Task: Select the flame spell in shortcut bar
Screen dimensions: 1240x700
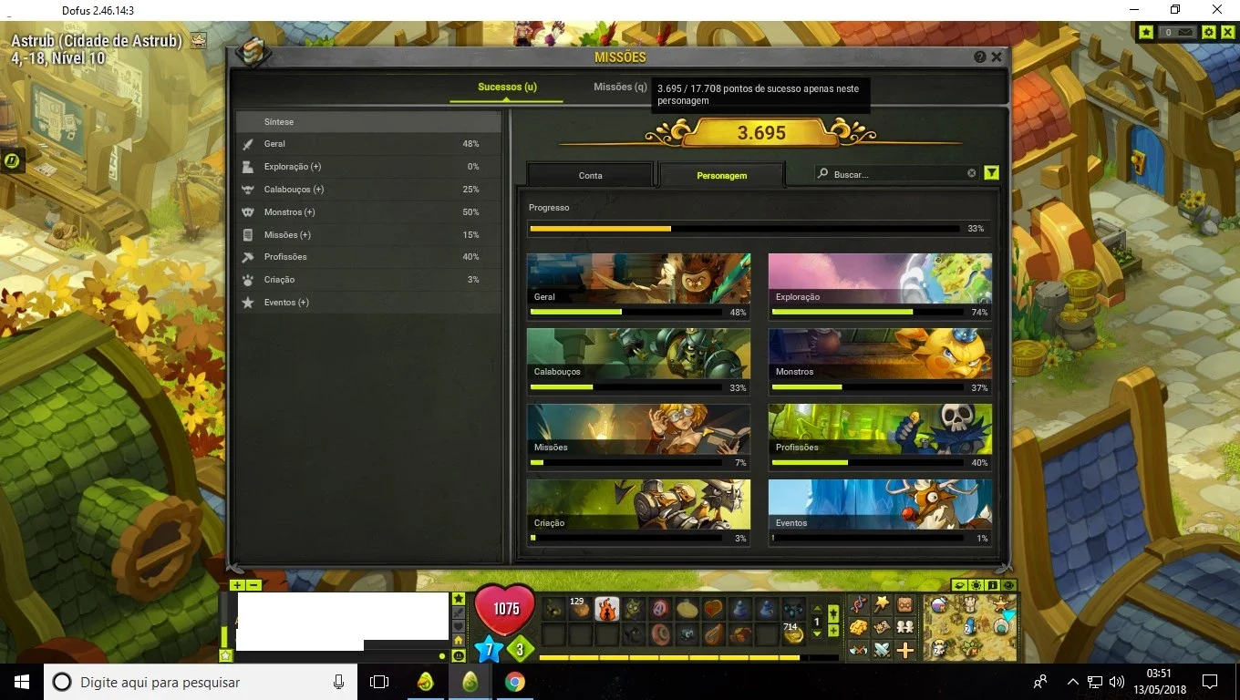Action: (x=606, y=609)
